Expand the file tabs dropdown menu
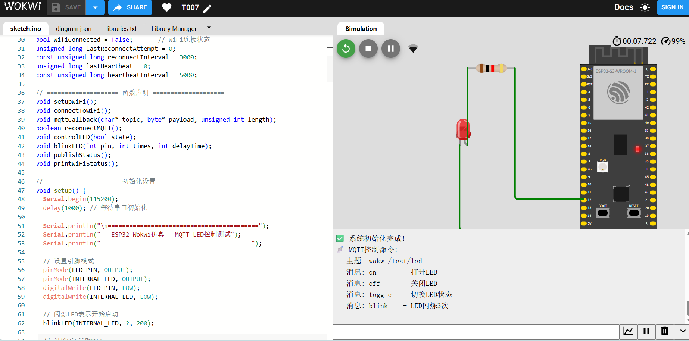The width and height of the screenshot is (689, 341). [209, 28]
